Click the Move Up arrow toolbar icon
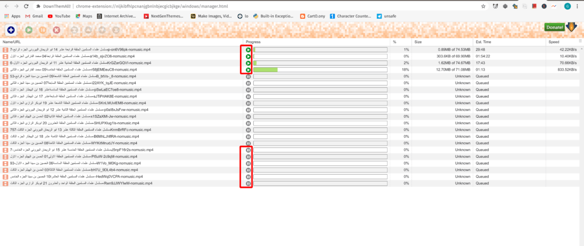Viewport: 584px width, 246px height. [x=87, y=30]
